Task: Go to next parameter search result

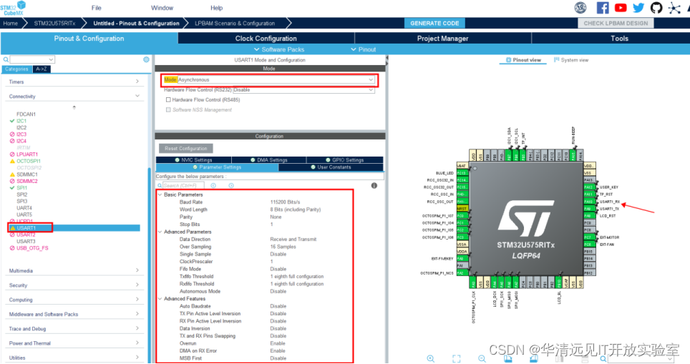Action: [x=231, y=185]
